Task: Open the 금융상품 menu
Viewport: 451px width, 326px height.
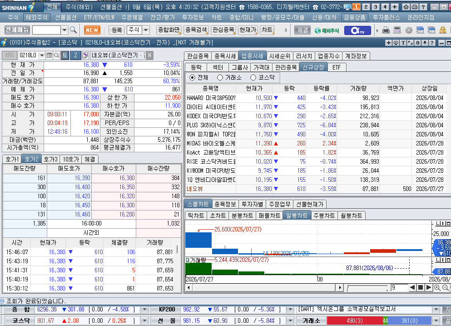Action: (355, 18)
